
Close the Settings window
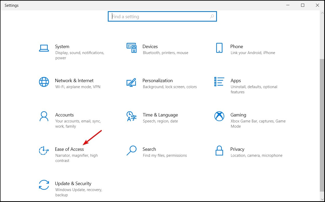317,5
